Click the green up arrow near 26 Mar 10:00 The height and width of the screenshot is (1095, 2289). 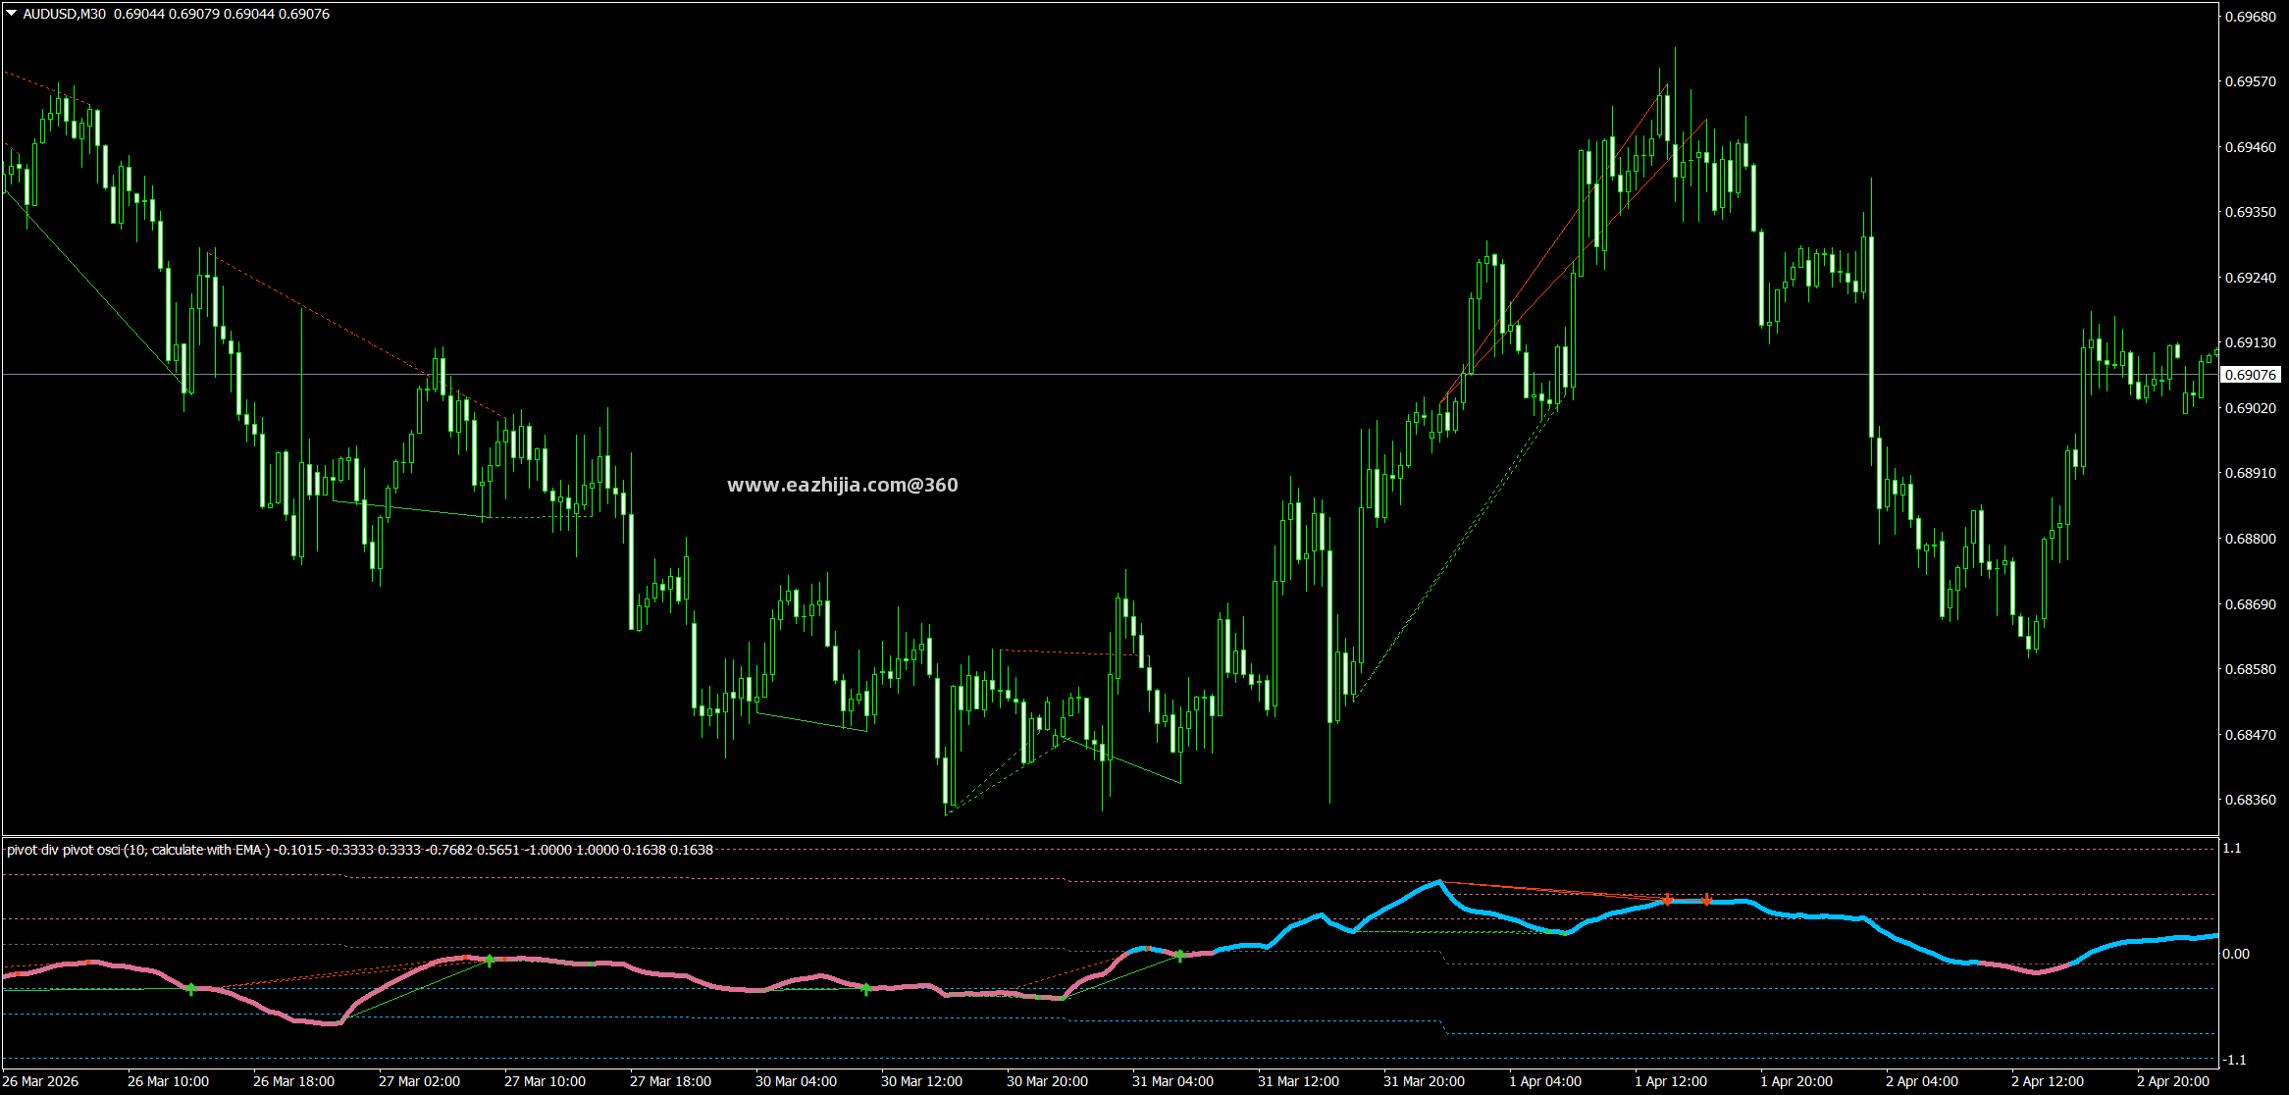[x=190, y=989]
